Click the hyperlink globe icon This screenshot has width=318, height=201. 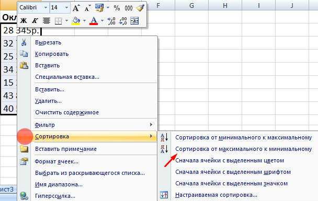[24, 196]
